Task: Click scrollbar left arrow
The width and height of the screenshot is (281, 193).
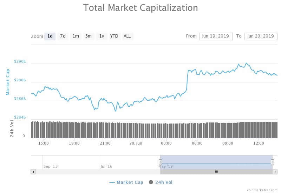Action: [x=33, y=172]
